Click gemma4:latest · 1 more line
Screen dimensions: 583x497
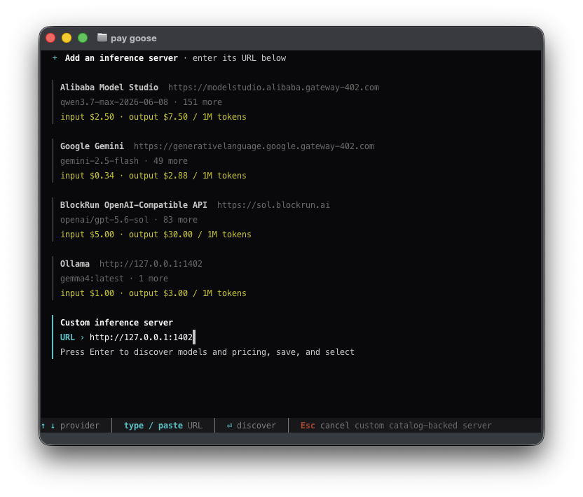[x=114, y=278]
